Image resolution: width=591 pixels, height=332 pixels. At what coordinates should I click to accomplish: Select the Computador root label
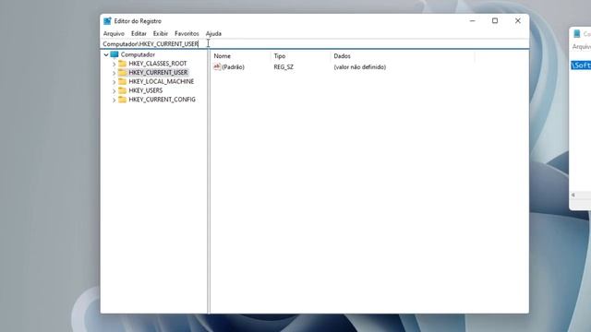pyautogui.click(x=138, y=54)
